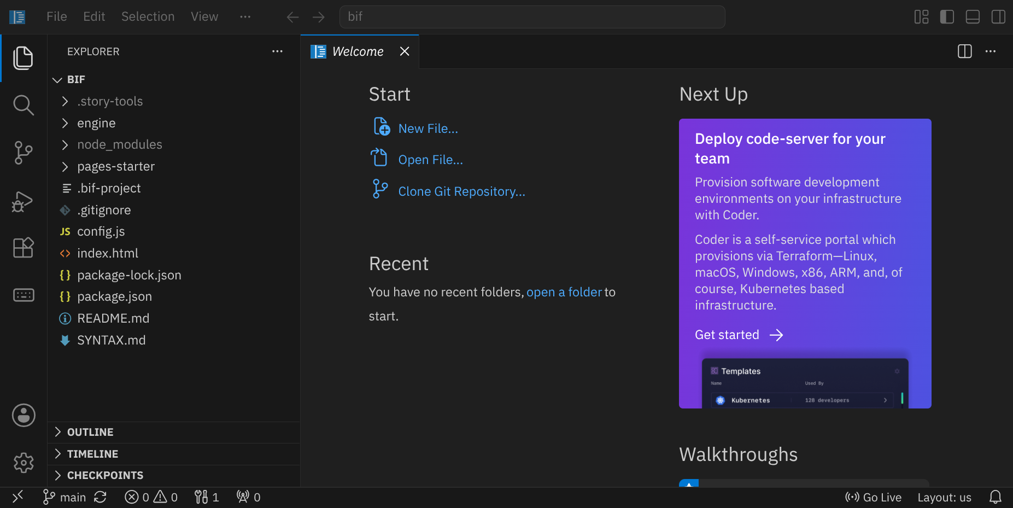This screenshot has width=1013, height=508.
Task: Toggle the Primary Side Bar
Action: click(947, 17)
